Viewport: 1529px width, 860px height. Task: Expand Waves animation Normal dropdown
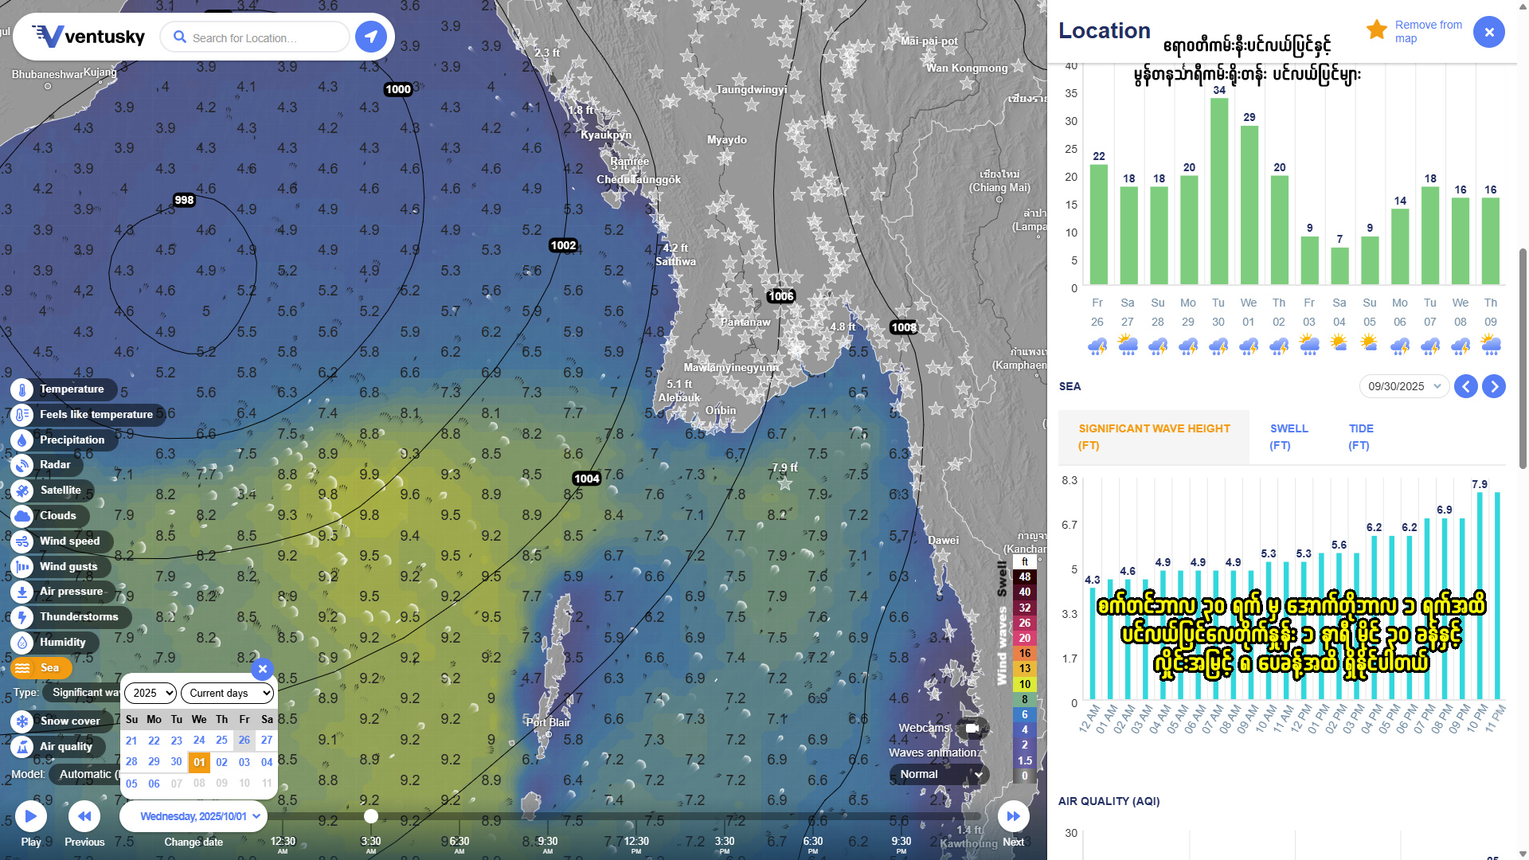coord(940,774)
